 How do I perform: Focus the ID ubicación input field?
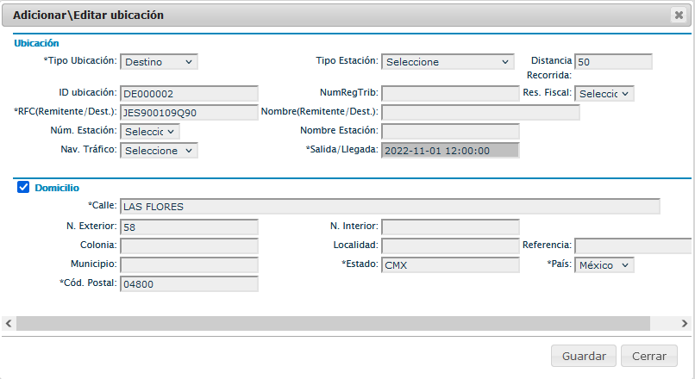pos(189,93)
